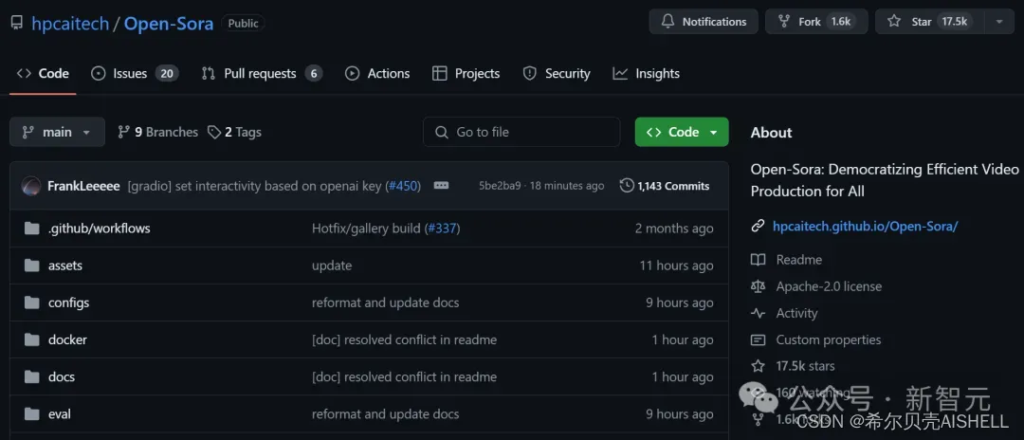Open the 'update' commit message for assets
The width and height of the screenshot is (1024, 440).
click(x=332, y=266)
